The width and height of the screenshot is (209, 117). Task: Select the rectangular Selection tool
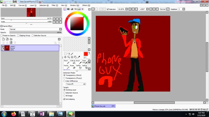65,54
